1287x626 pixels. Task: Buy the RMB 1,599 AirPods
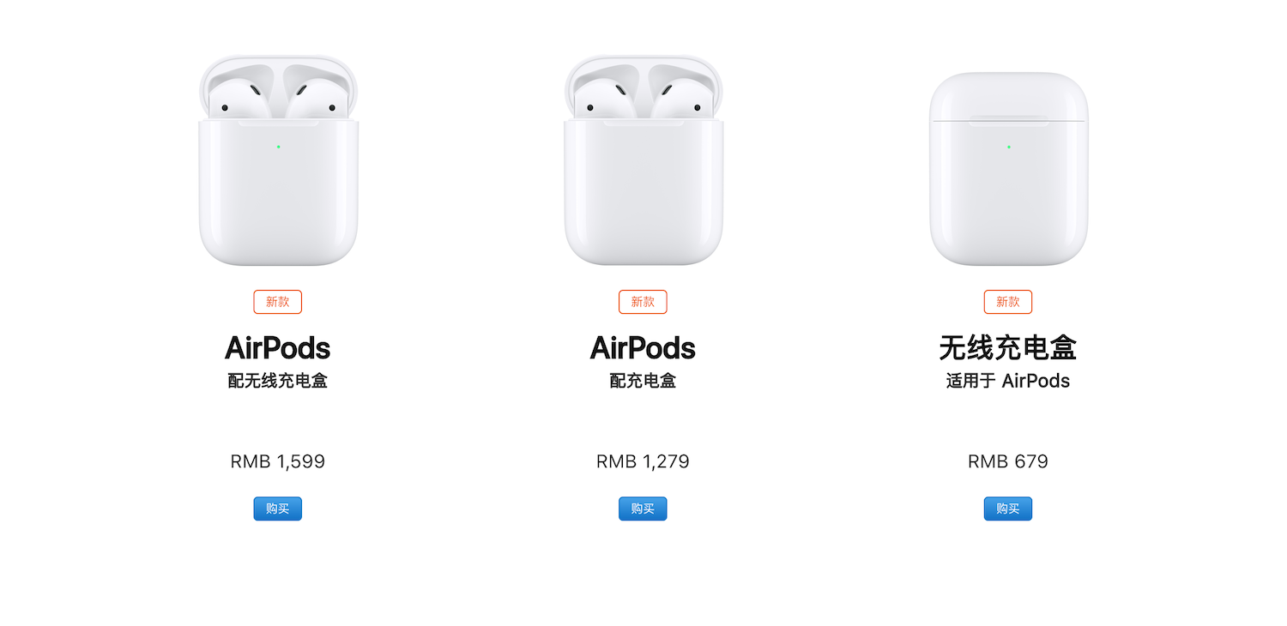[x=278, y=509]
